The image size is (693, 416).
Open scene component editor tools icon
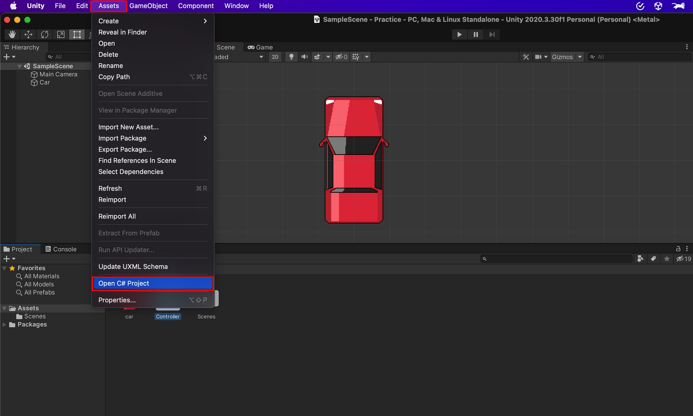click(x=526, y=57)
